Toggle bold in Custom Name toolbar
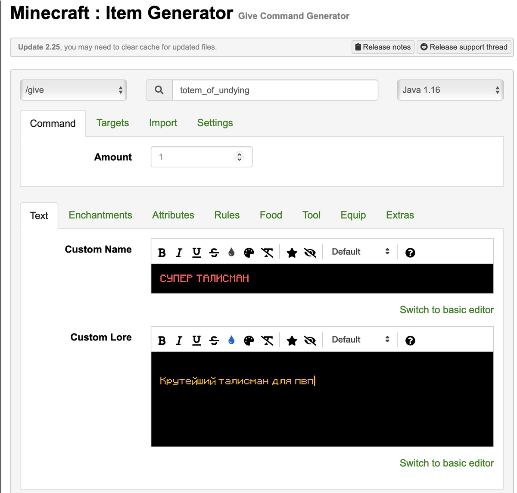 (162, 253)
